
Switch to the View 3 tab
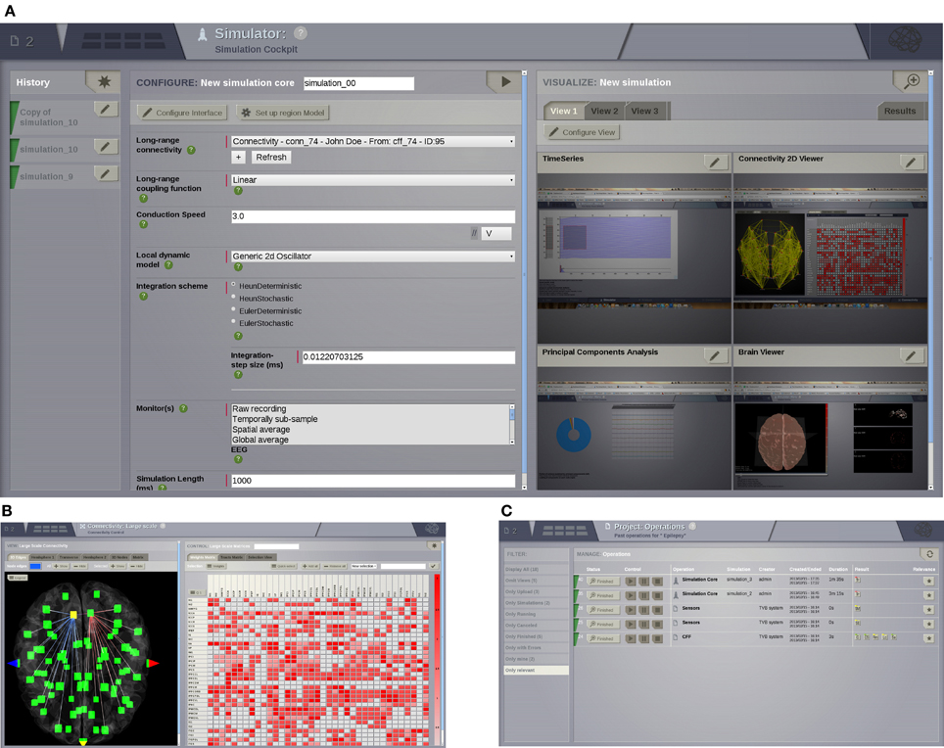644,111
